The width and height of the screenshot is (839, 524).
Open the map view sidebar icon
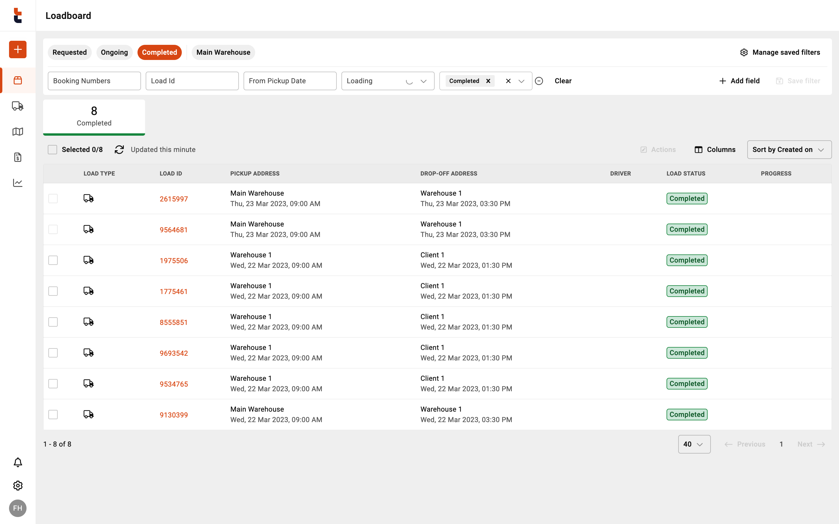[x=18, y=132]
